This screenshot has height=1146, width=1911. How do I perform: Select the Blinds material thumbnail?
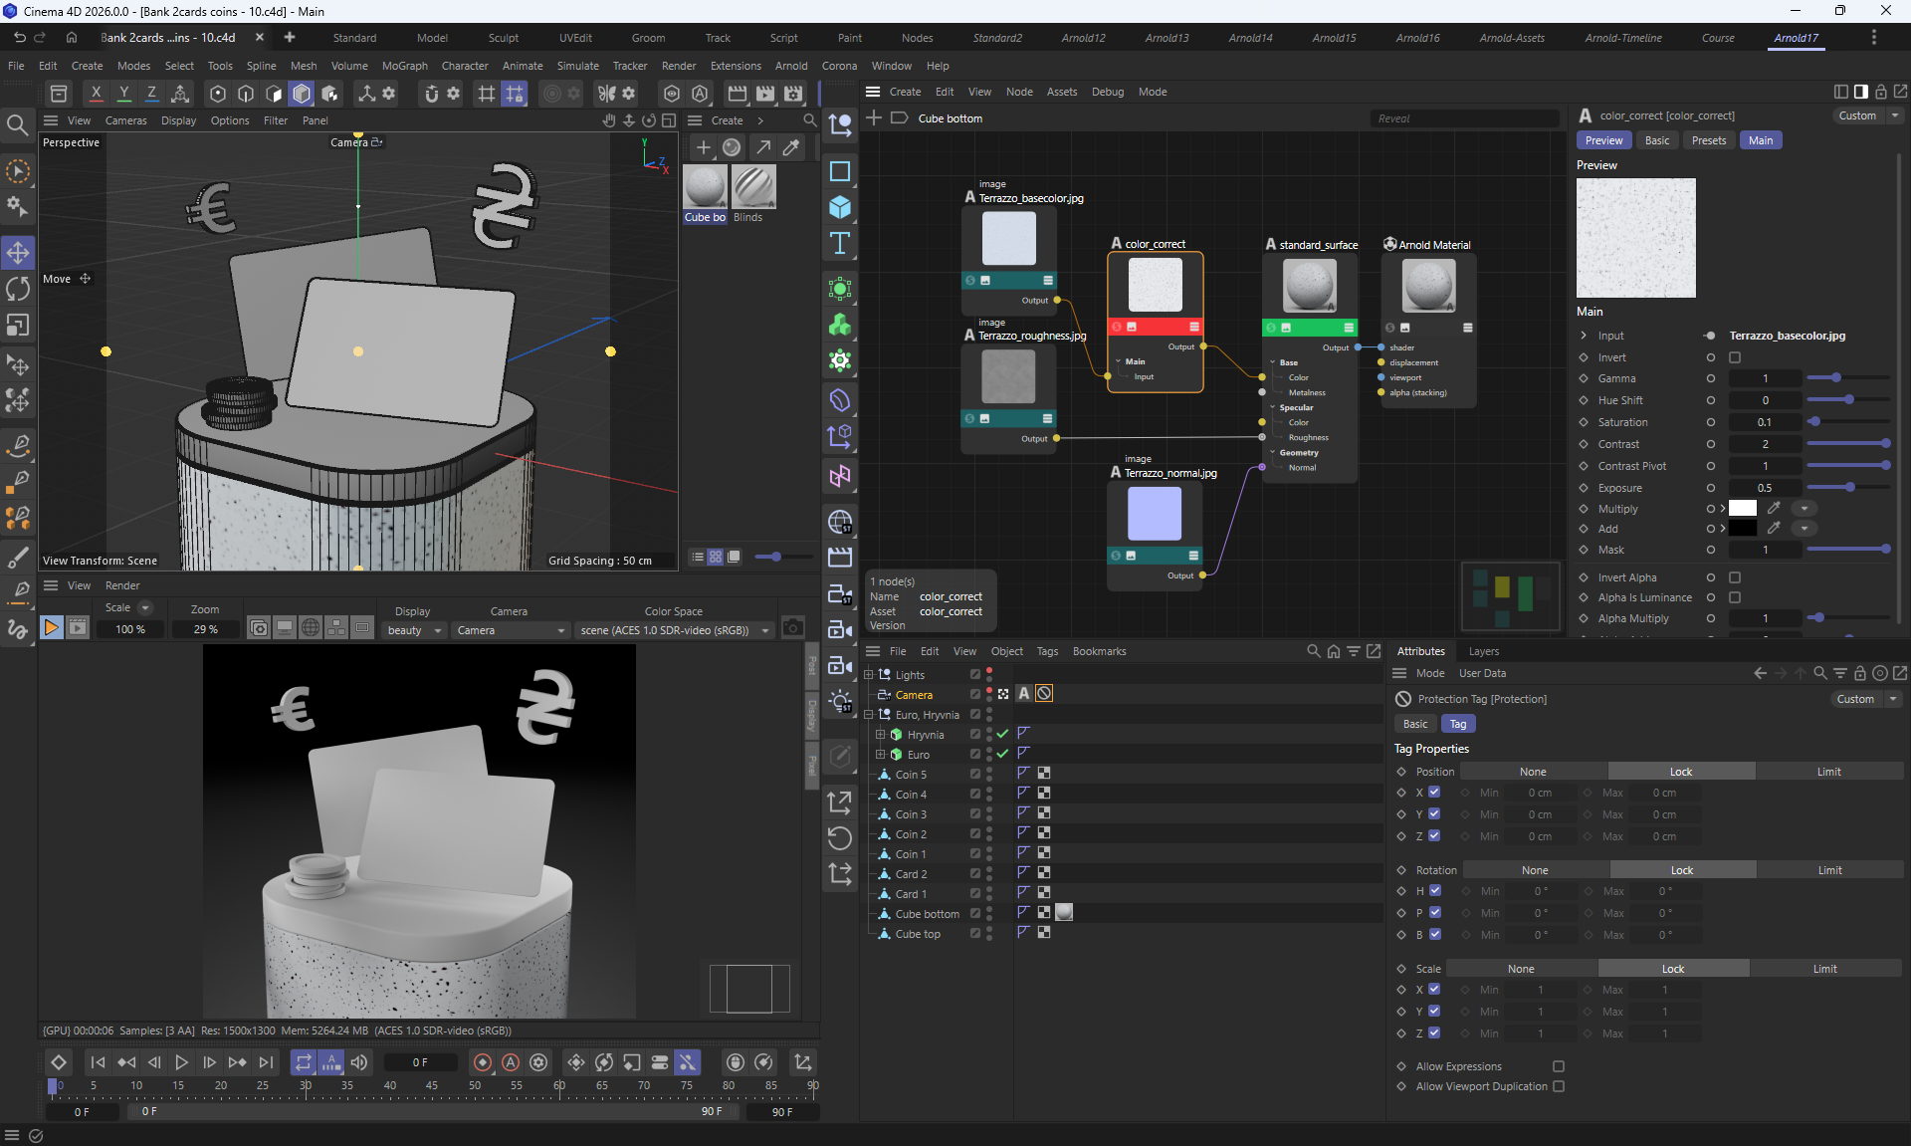(753, 187)
